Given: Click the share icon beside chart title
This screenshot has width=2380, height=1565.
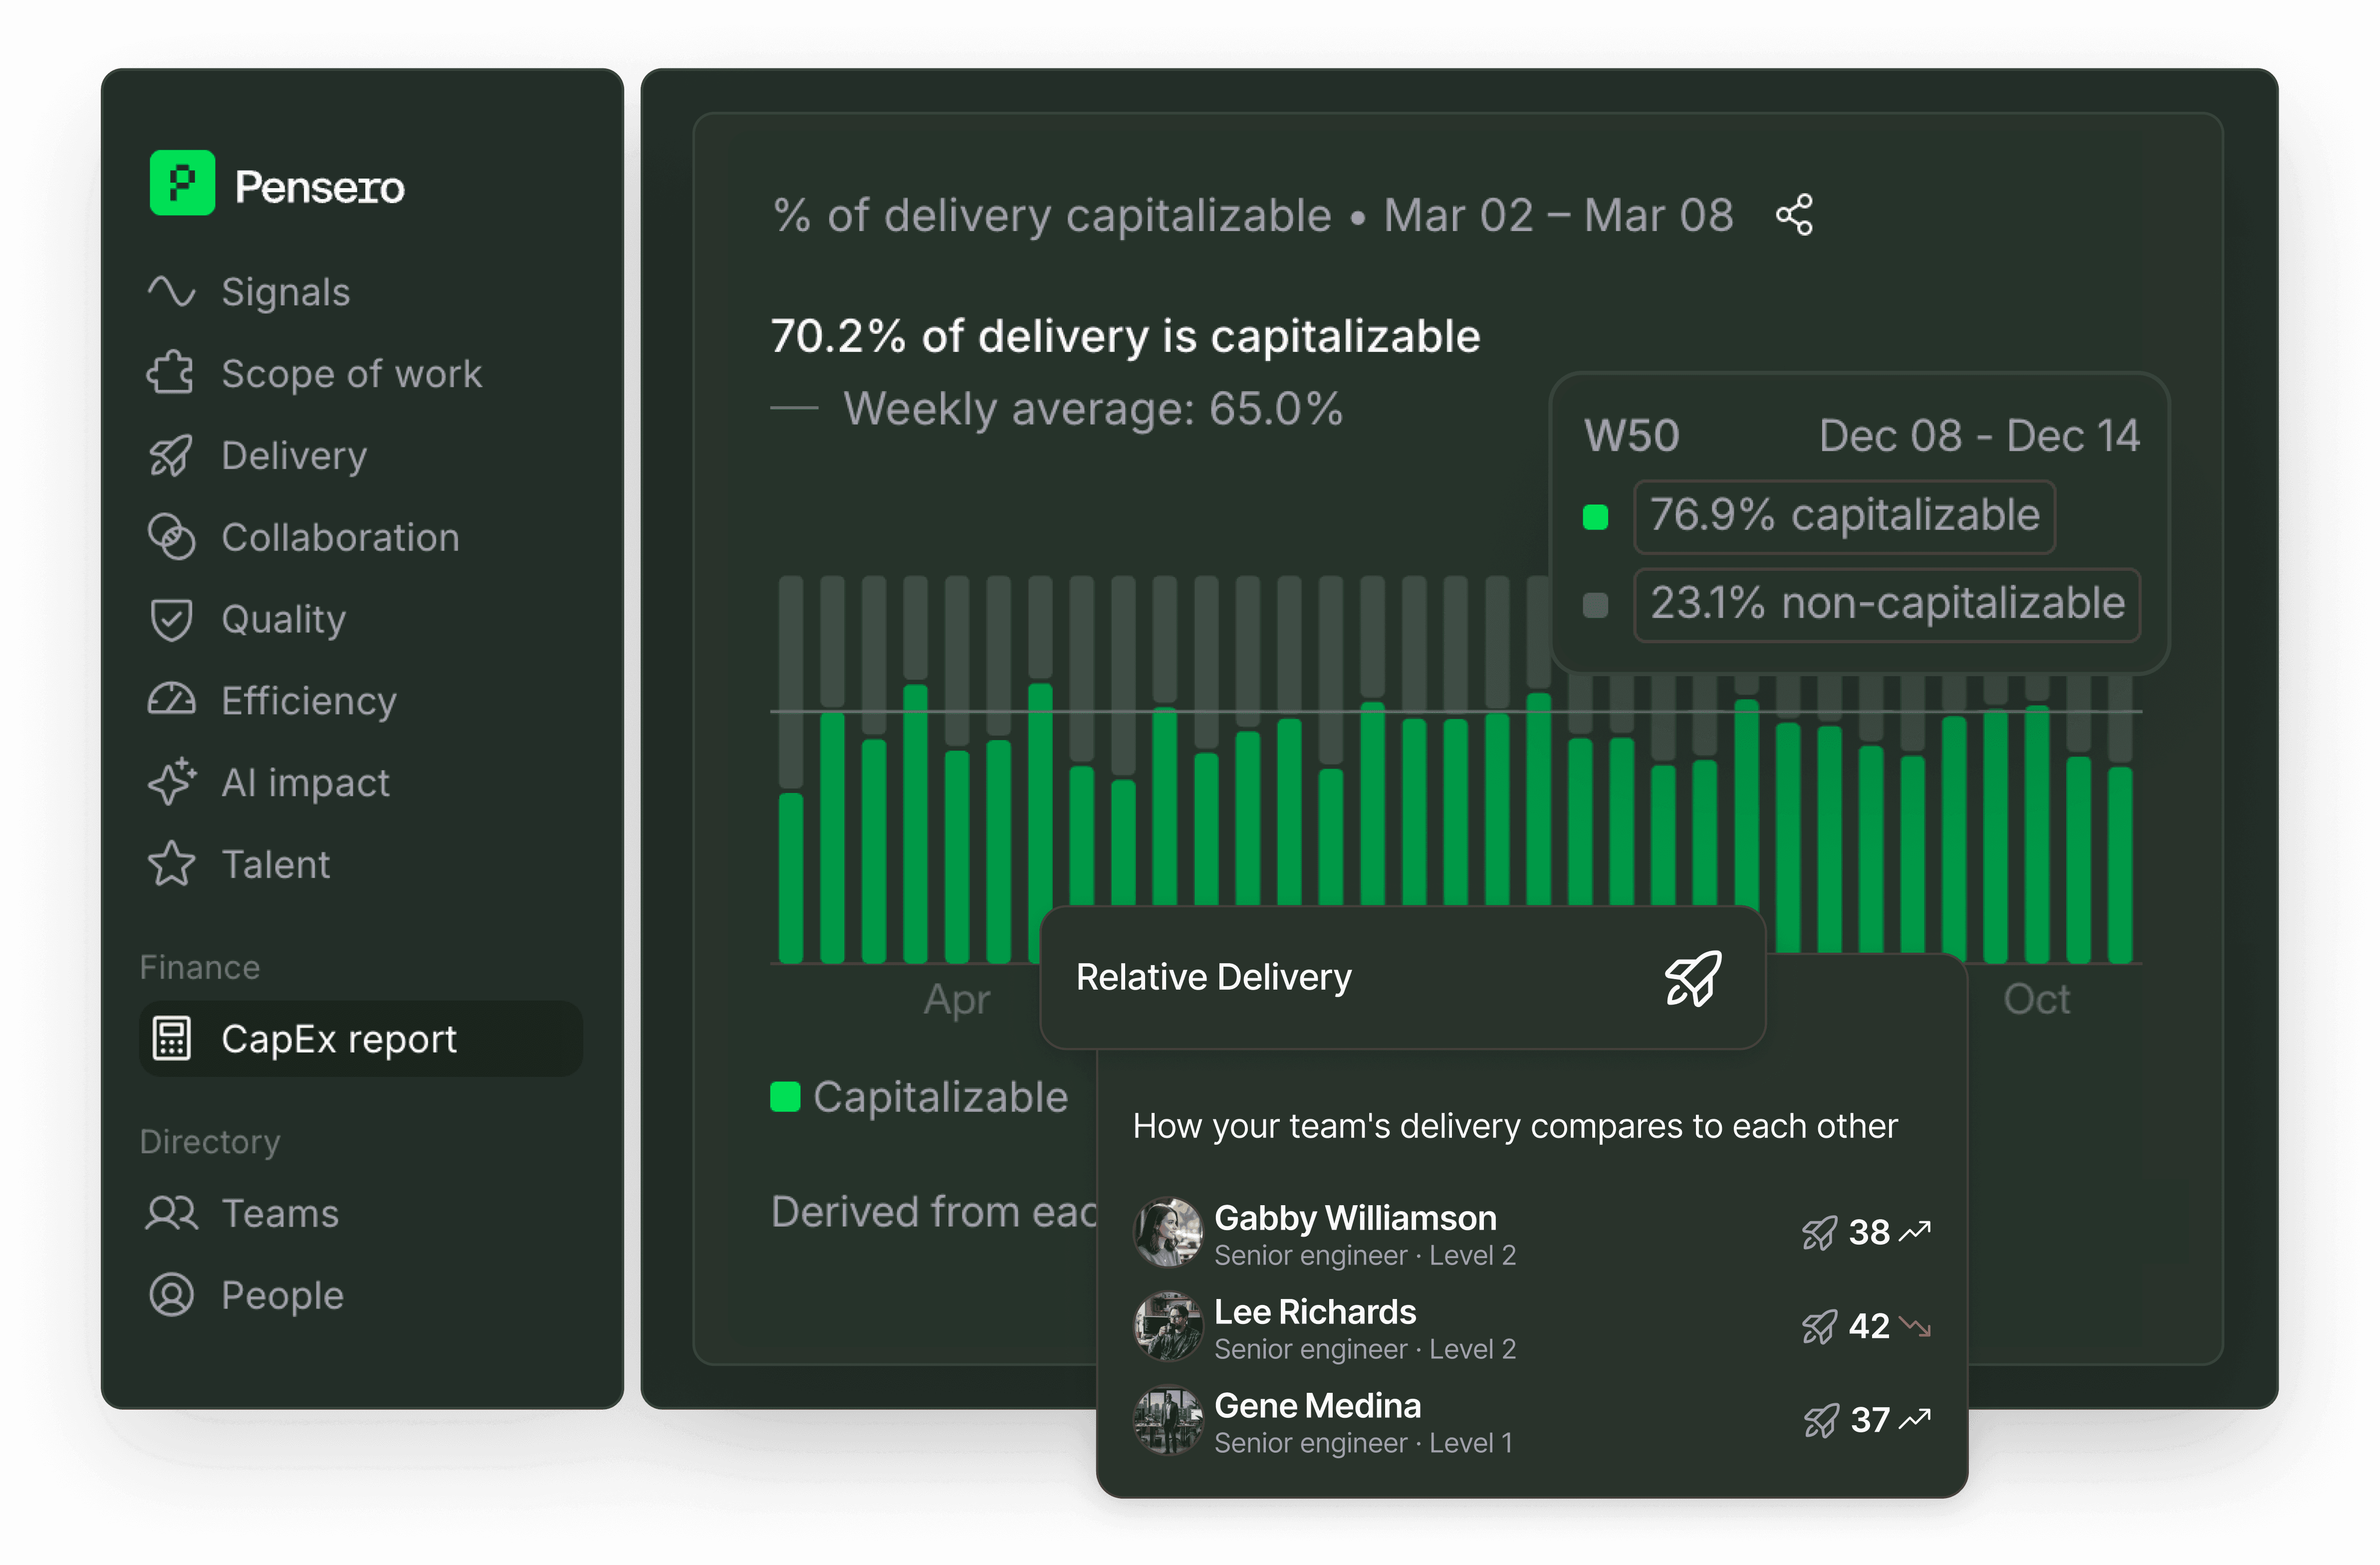Looking at the screenshot, I should point(1794,215).
